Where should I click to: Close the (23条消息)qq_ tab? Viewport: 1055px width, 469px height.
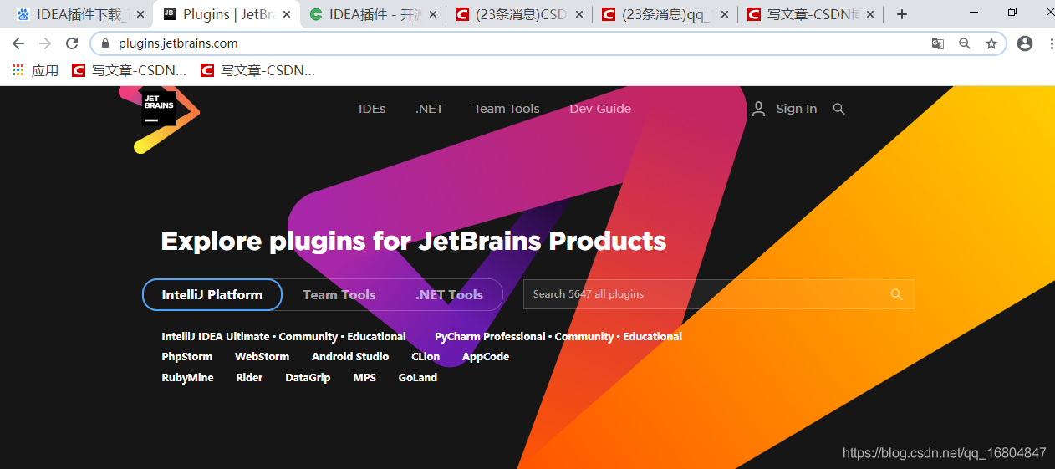tap(724, 14)
